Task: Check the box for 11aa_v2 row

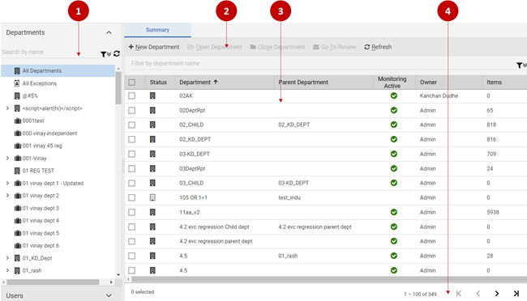Action: [x=131, y=212]
